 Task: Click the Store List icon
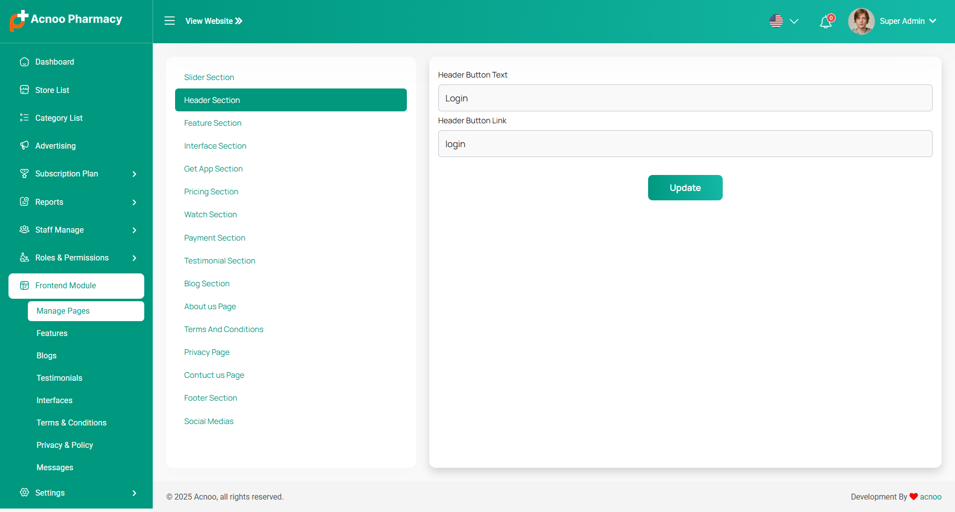24,90
